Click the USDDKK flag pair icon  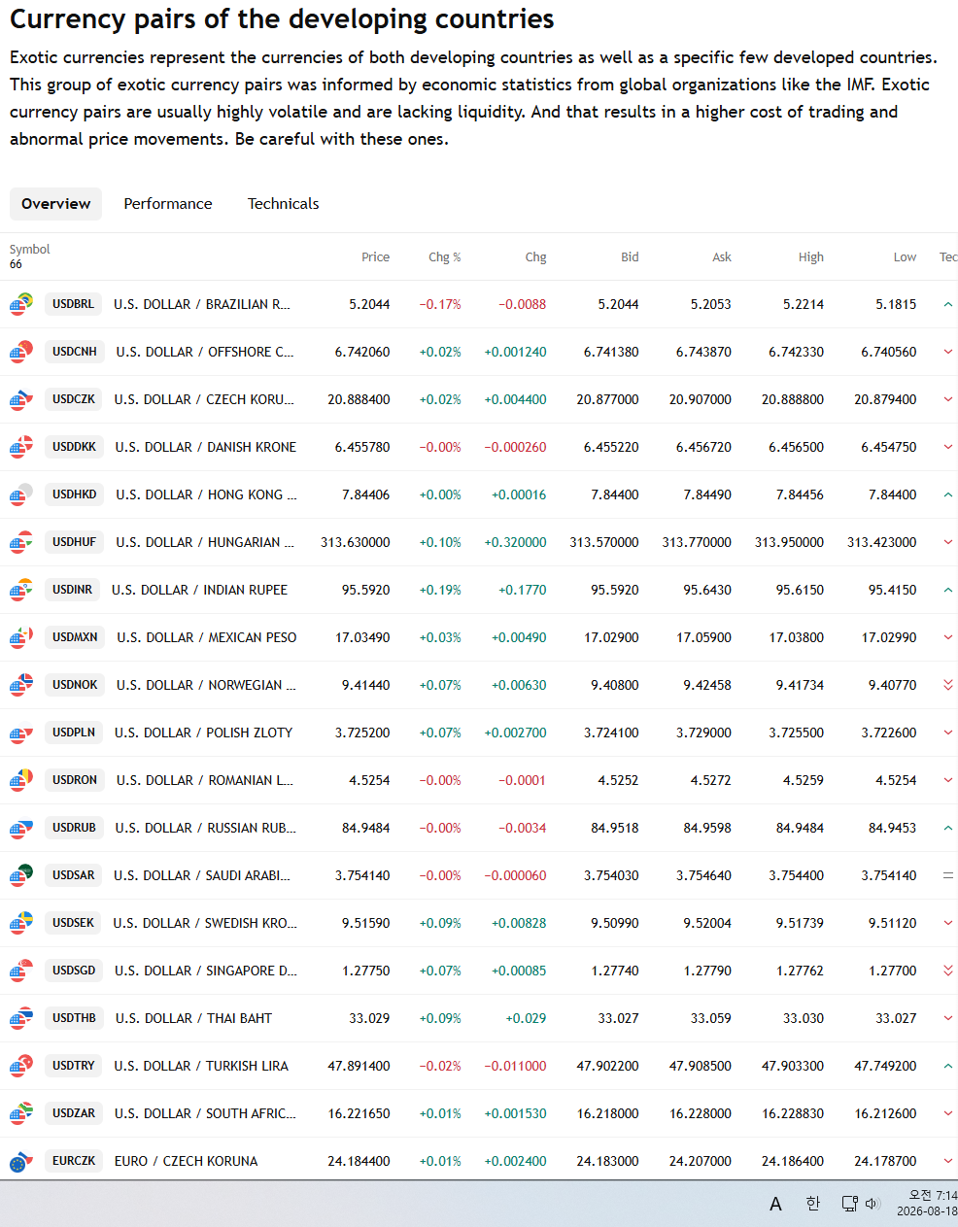point(21,447)
